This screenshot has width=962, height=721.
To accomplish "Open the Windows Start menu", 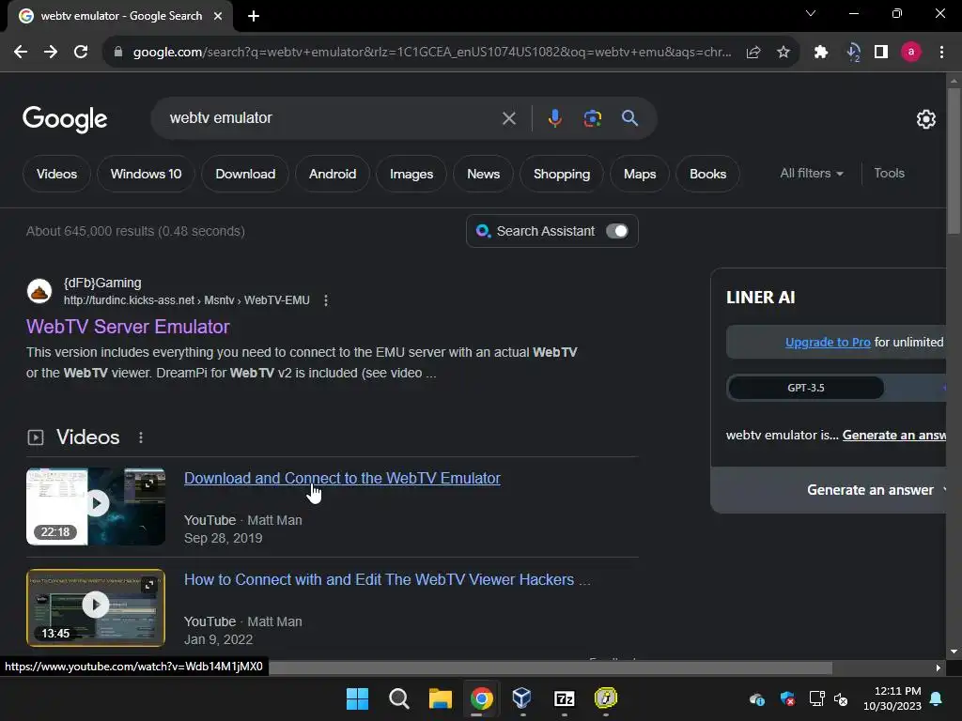I will coord(357,698).
